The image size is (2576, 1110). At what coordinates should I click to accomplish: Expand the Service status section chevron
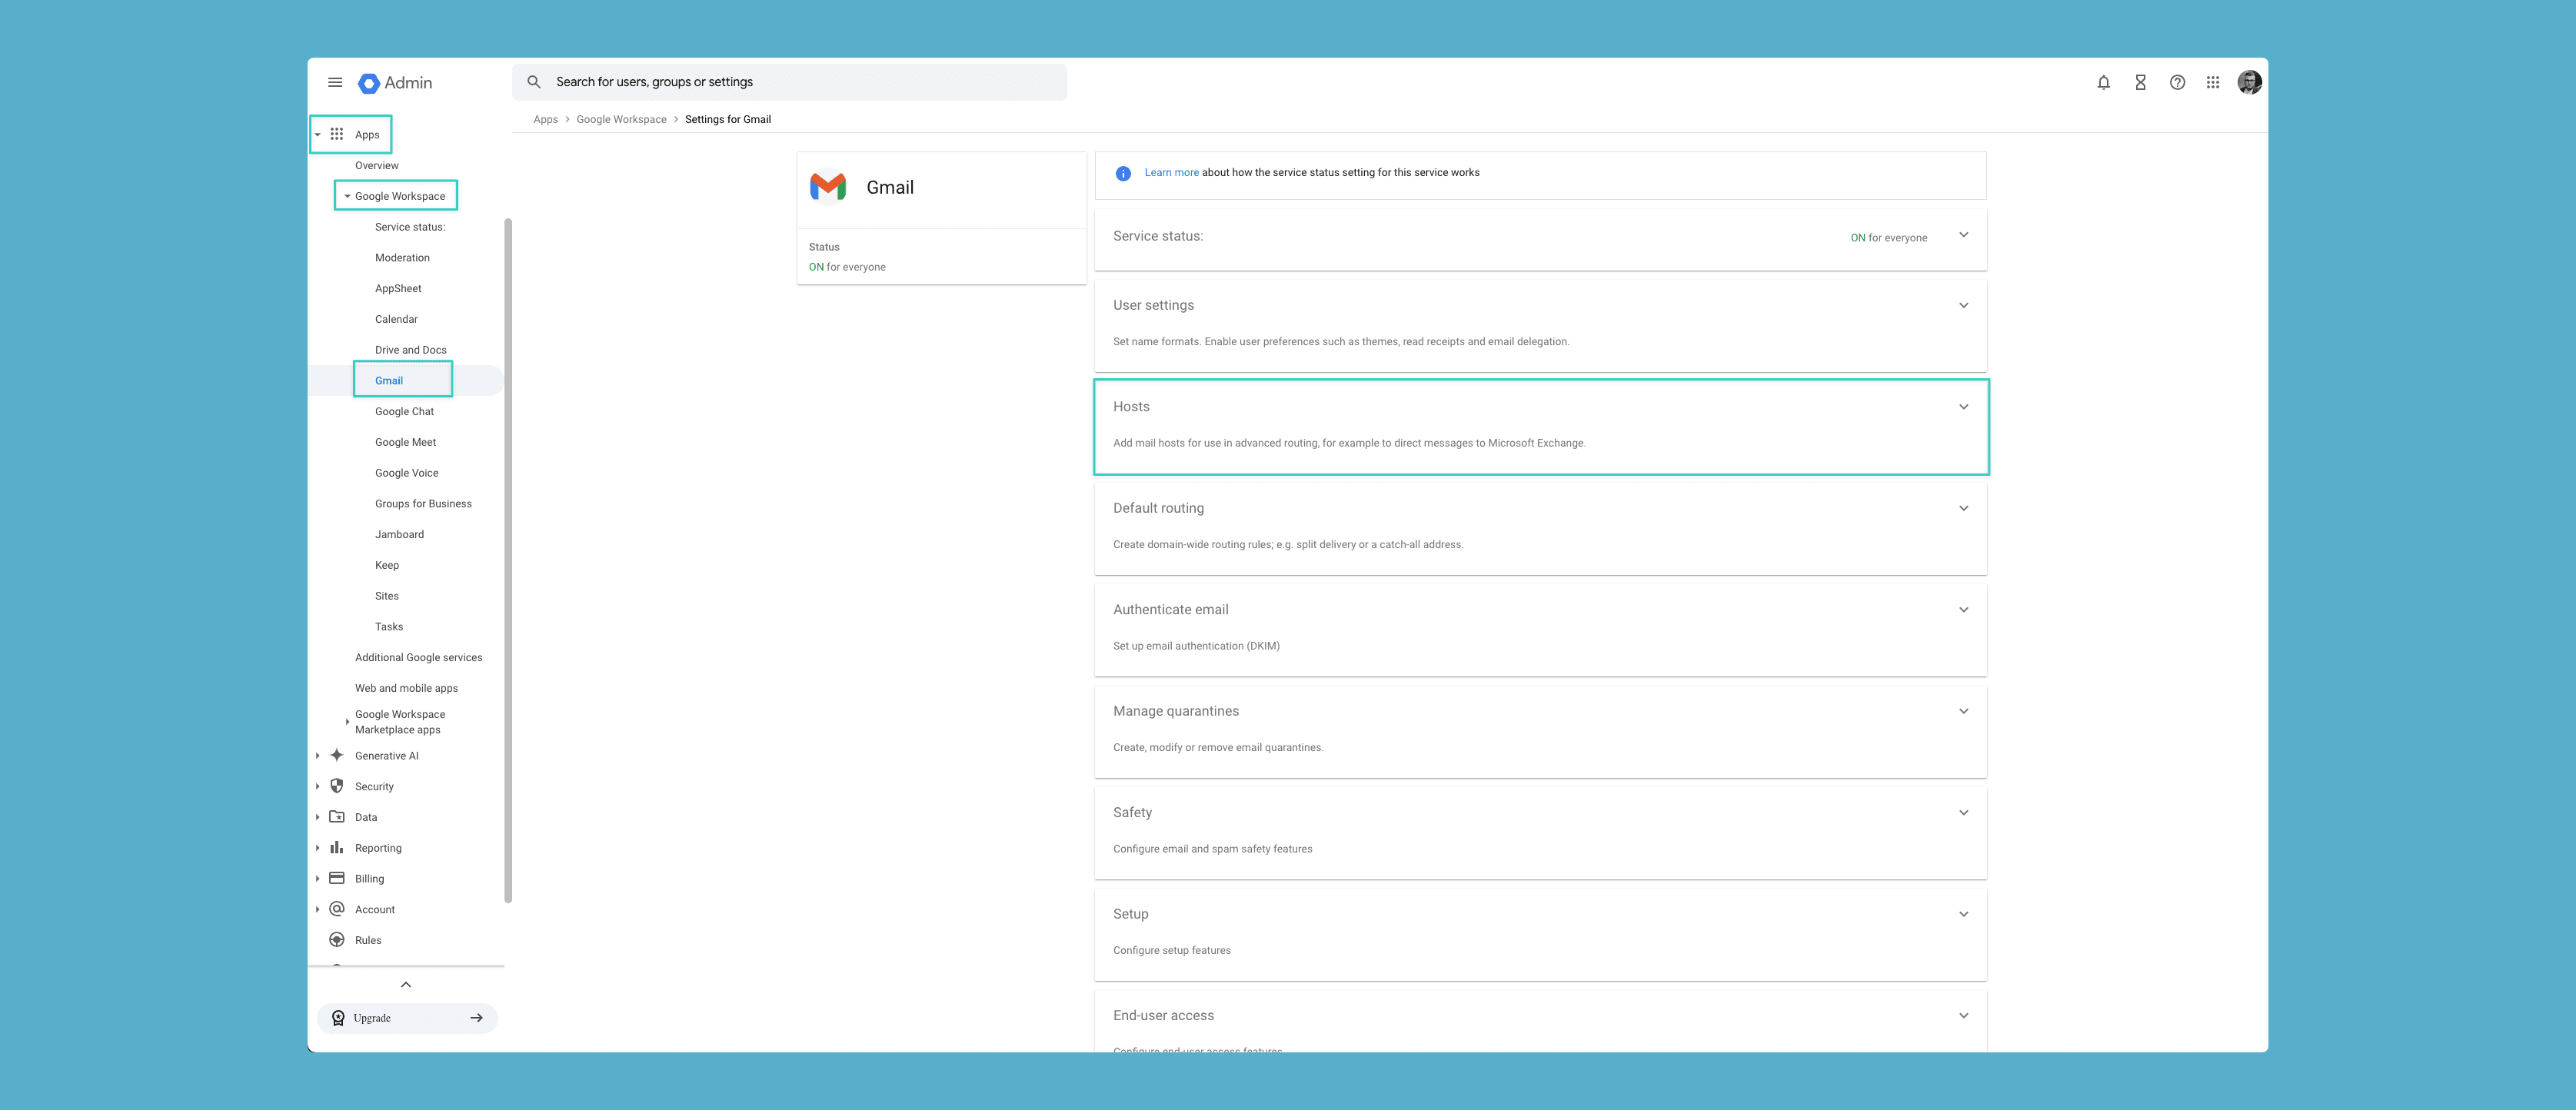coord(1964,236)
